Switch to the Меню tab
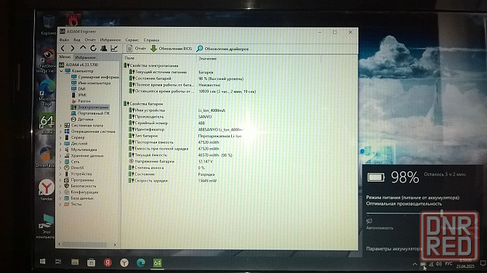The image size is (487, 273). (x=65, y=57)
